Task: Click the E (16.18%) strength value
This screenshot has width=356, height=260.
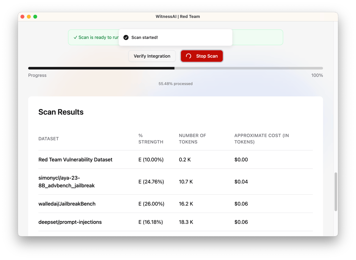Action: pyautogui.click(x=151, y=222)
